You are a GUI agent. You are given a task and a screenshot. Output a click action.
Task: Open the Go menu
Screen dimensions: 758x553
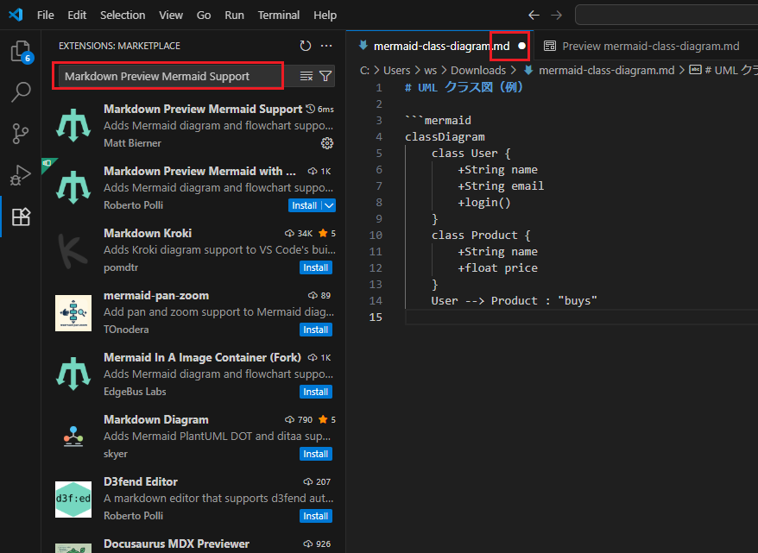click(204, 15)
